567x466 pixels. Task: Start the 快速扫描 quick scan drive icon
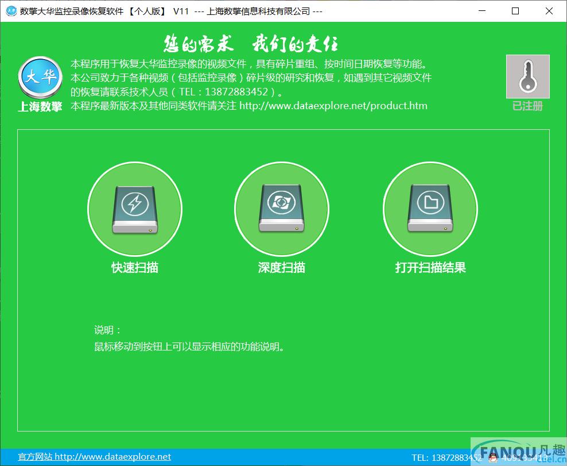point(134,209)
